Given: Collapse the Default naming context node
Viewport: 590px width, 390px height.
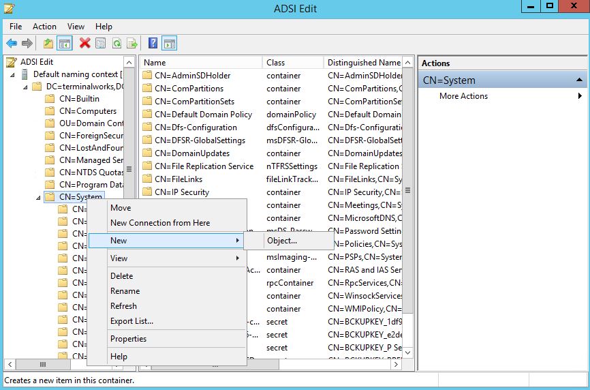Looking at the screenshot, I should (x=12, y=75).
